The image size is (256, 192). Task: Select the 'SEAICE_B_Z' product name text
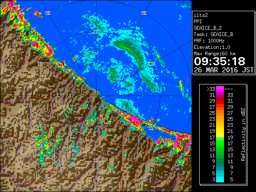click(208, 28)
